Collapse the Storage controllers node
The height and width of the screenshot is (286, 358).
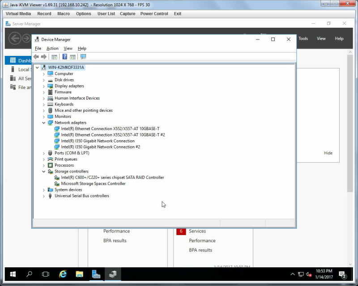click(x=43, y=172)
